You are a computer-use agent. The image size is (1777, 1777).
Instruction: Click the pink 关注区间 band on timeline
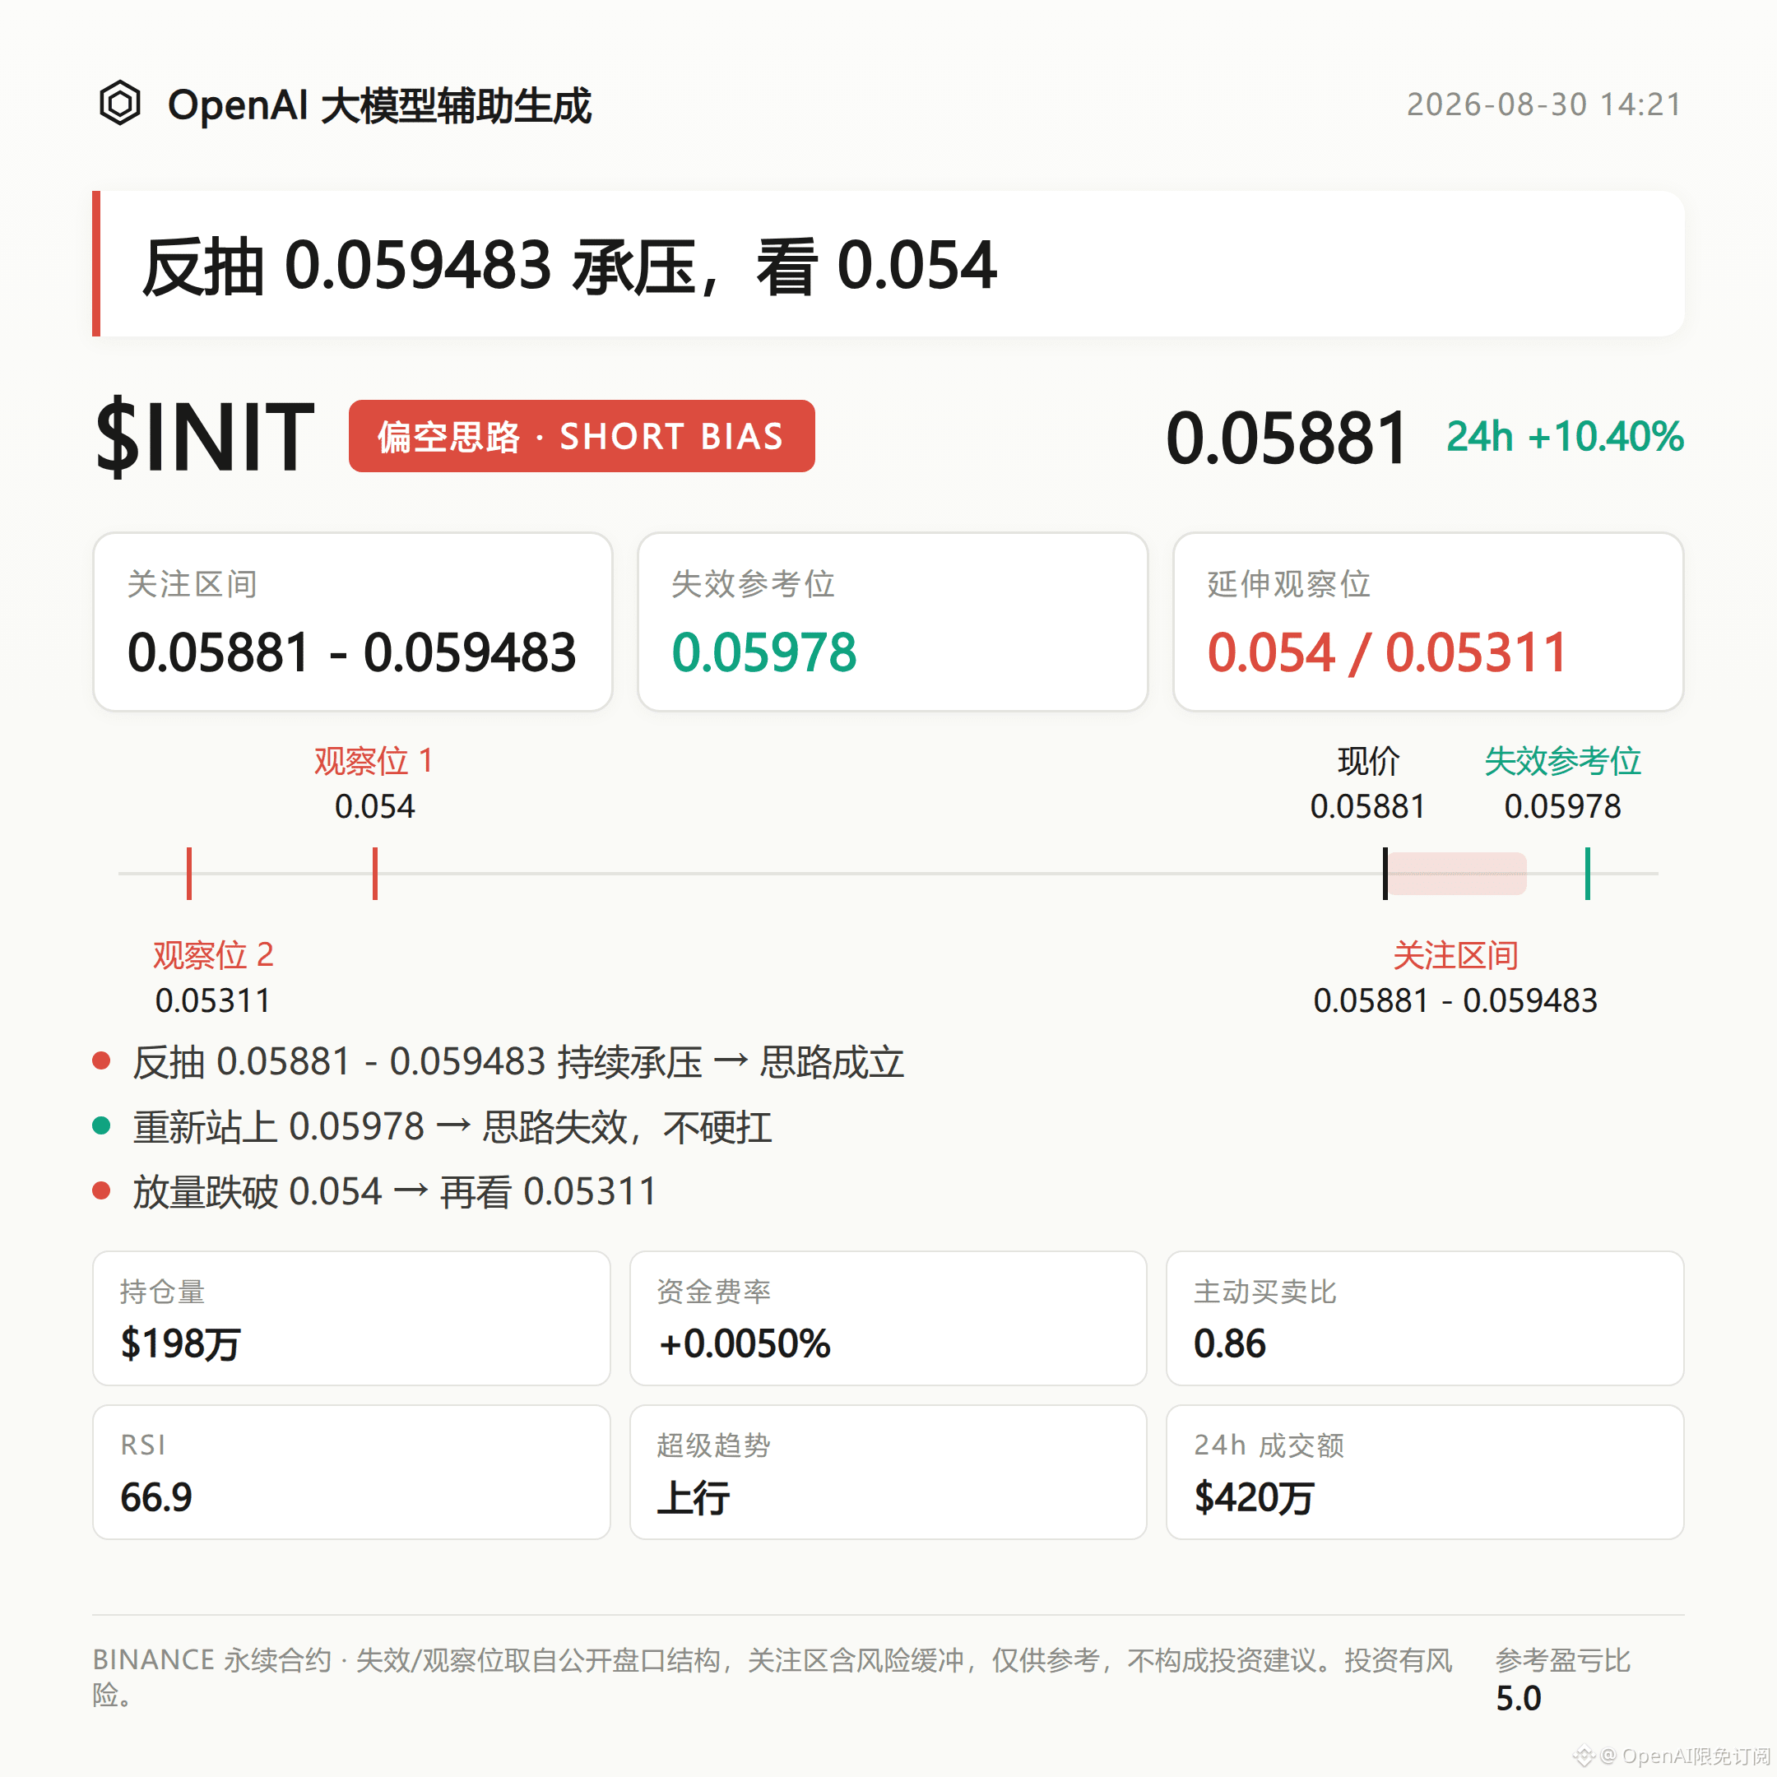click(x=1457, y=873)
